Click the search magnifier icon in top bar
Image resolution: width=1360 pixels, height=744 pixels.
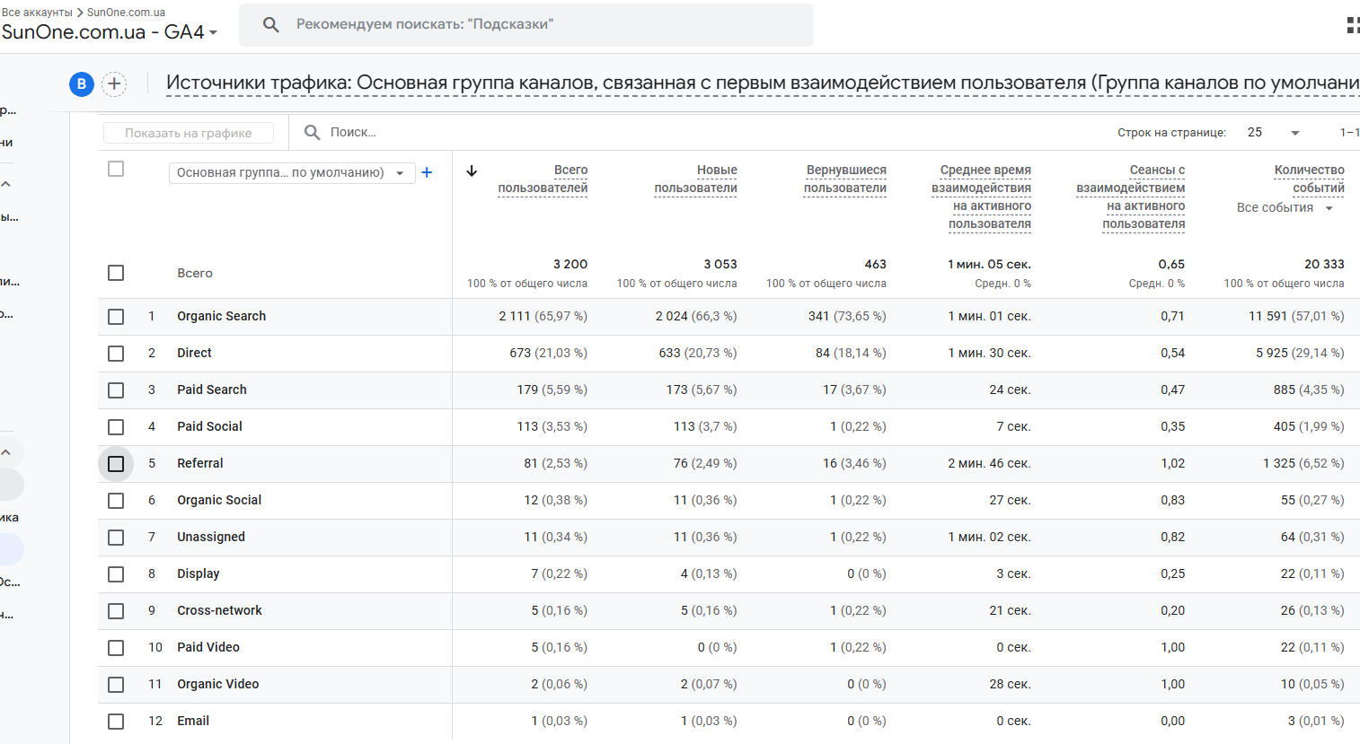pyautogui.click(x=270, y=24)
